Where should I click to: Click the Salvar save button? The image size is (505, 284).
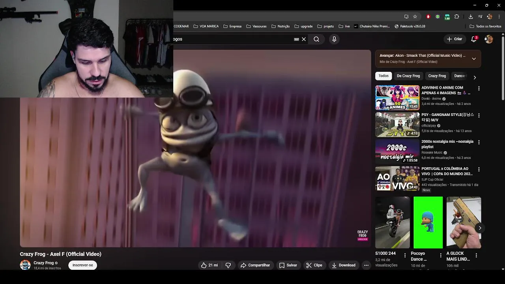[x=288, y=265]
